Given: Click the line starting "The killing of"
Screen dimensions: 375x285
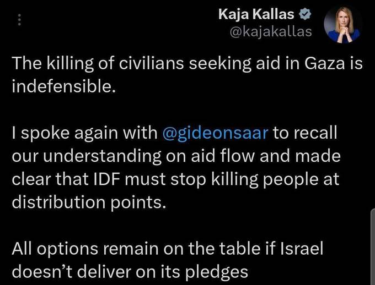Looking at the screenshot, I should pyautogui.click(x=187, y=65).
